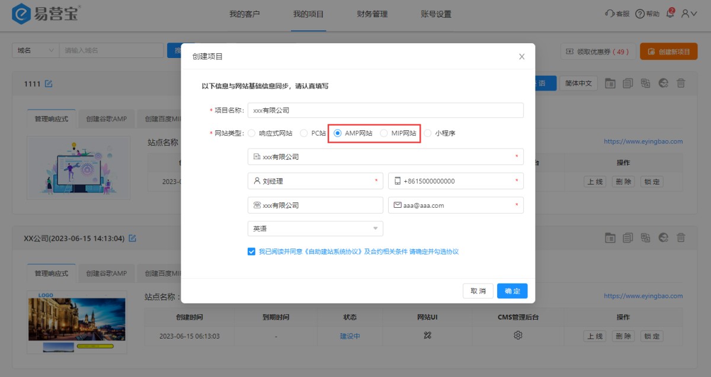Go to the 财务管理 menu
This screenshot has height=377, width=711.
[x=372, y=14]
